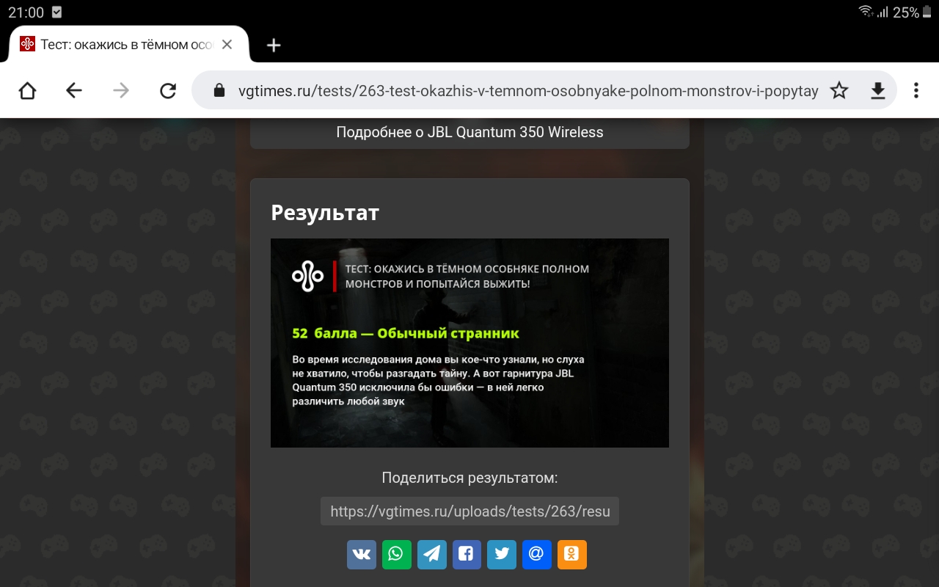Tap the browser home icon
Image resolution: width=939 pixels, height=587 pixels.
point(27,90)
